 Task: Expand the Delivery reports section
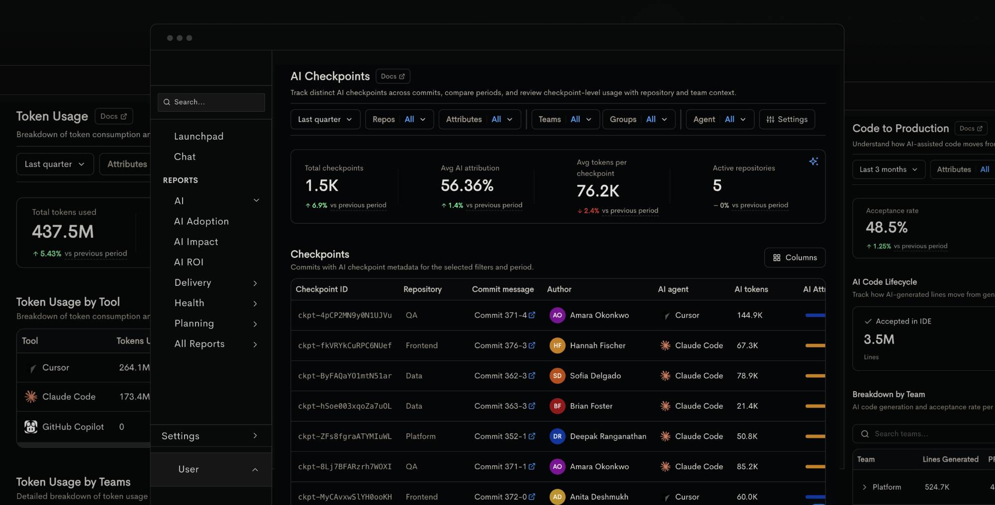(215, 283)
